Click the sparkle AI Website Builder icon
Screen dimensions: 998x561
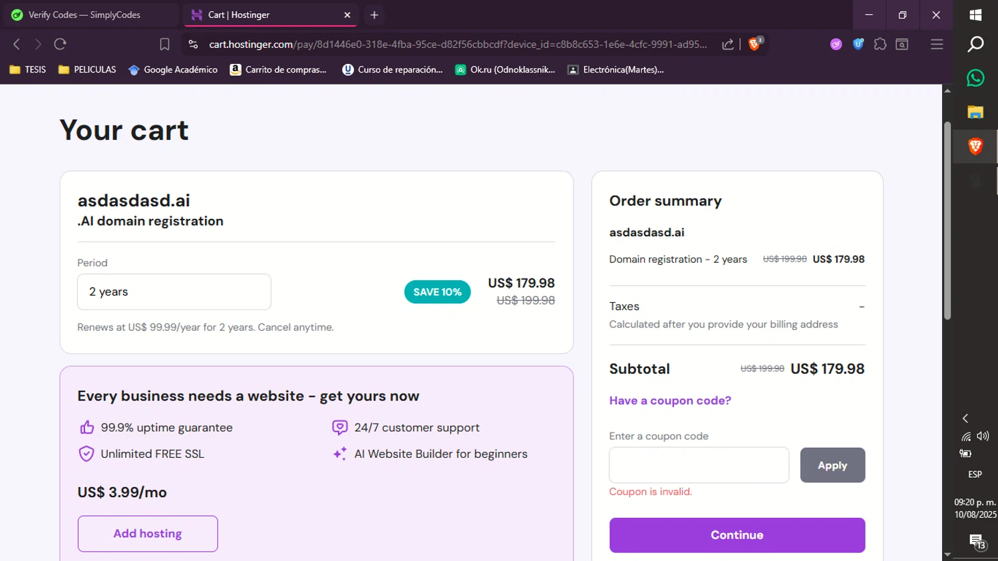click(340, 454)
